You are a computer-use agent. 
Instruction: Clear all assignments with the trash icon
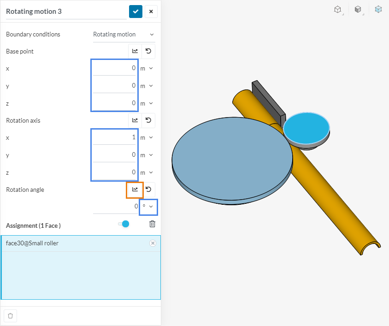(152, 224)
